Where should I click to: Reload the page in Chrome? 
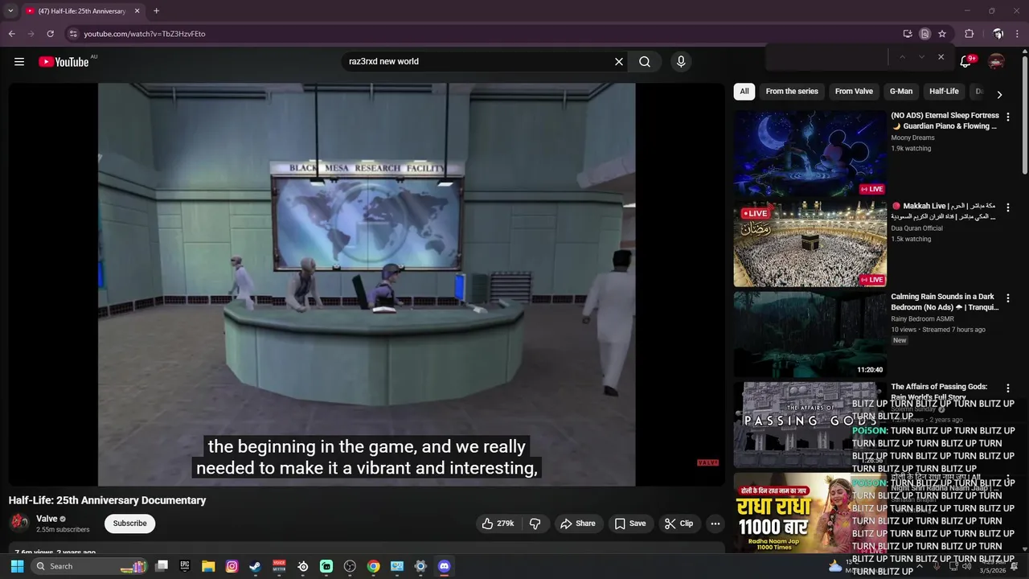[x=50, y=34]
